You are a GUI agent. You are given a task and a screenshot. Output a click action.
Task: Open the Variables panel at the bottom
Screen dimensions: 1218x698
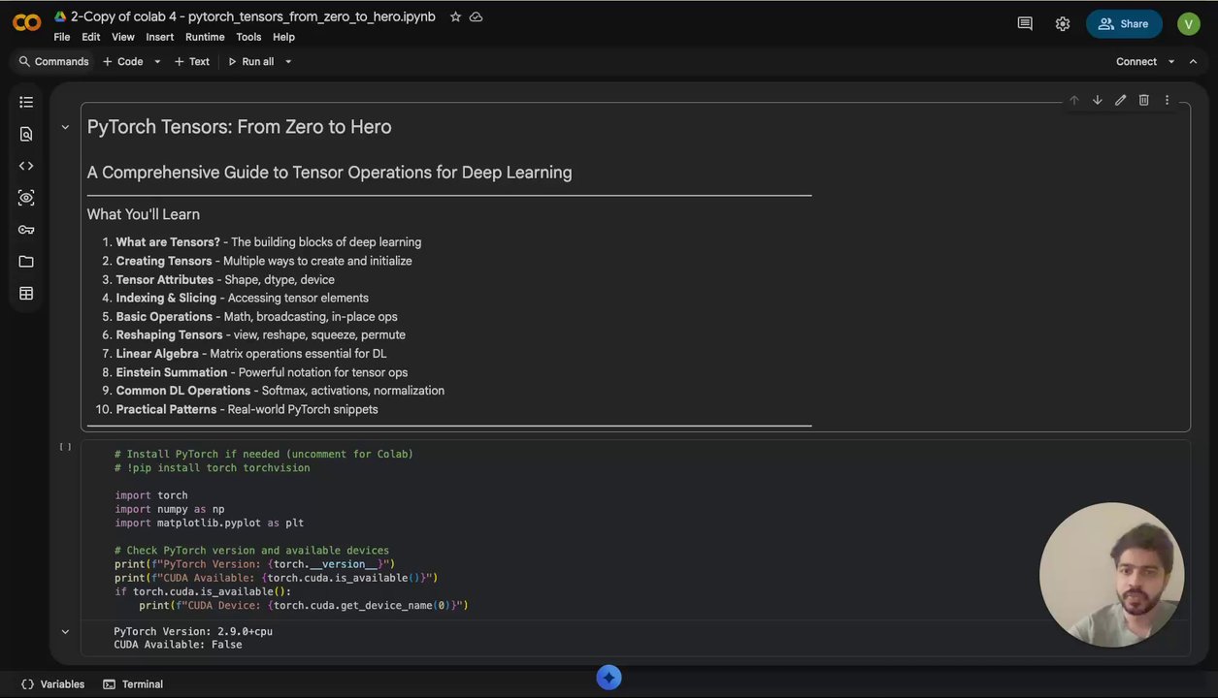(53, 684)
